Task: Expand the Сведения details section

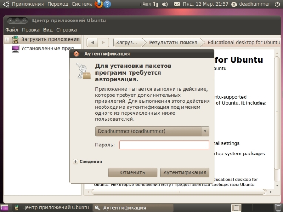Action: pyautogui.click(x=75, y=162)
